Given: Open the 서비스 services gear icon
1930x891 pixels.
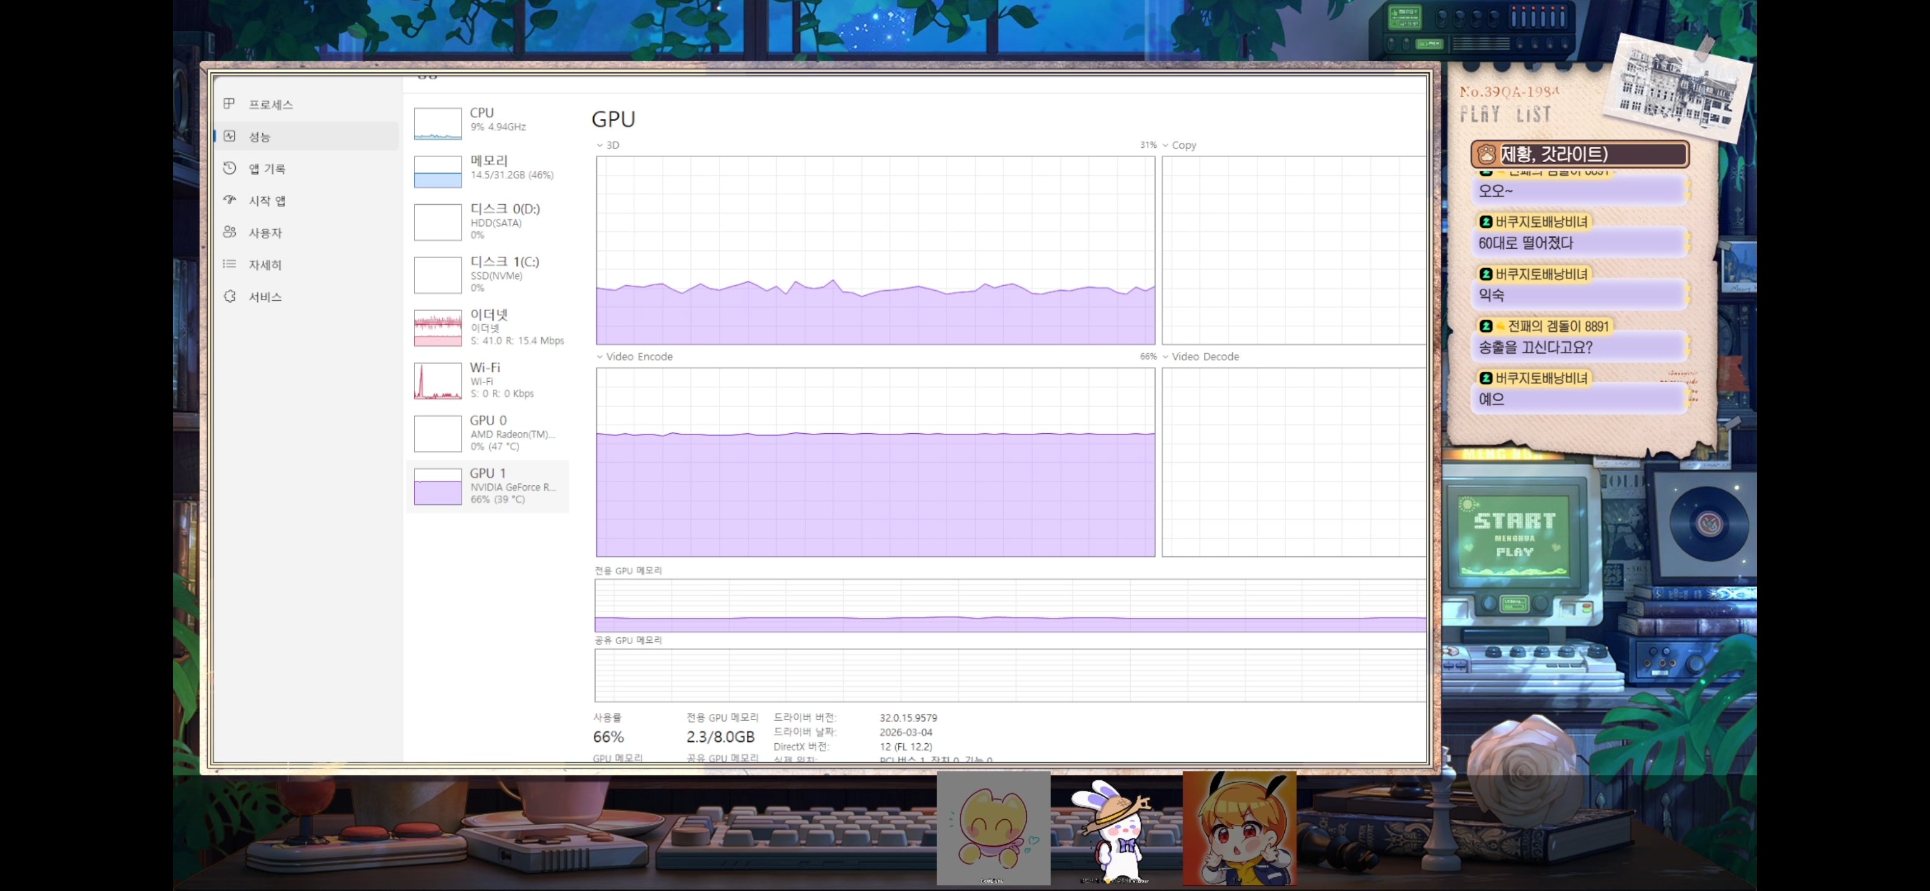Looking at the screenshot, I should pyautogui.click(x=229, y=296).
